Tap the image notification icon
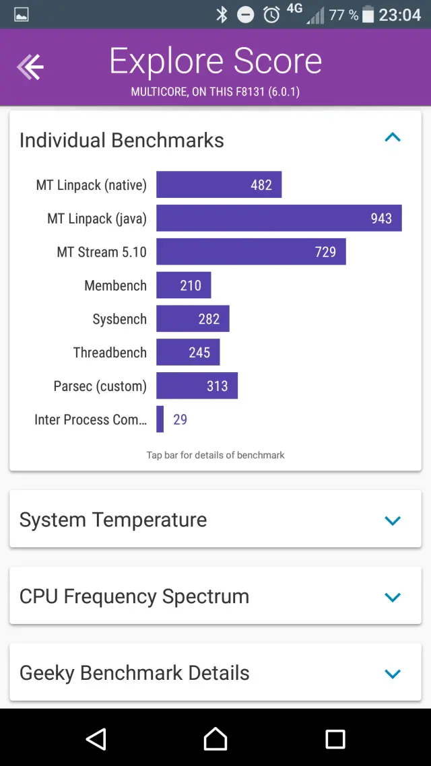431x766 pixels. tap(21, 14)
